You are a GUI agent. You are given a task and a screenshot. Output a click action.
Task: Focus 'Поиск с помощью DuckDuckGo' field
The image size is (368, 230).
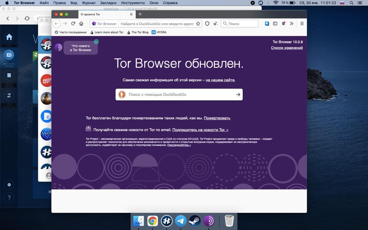[179, 94]
